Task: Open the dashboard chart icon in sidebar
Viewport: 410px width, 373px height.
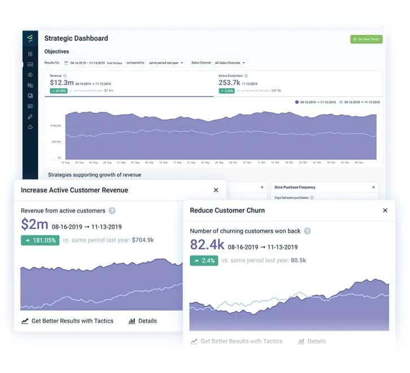Action: point(30,64)
